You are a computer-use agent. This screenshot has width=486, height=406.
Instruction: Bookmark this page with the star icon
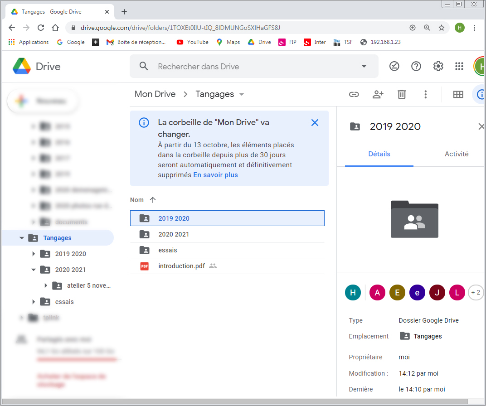coord(442,28)
